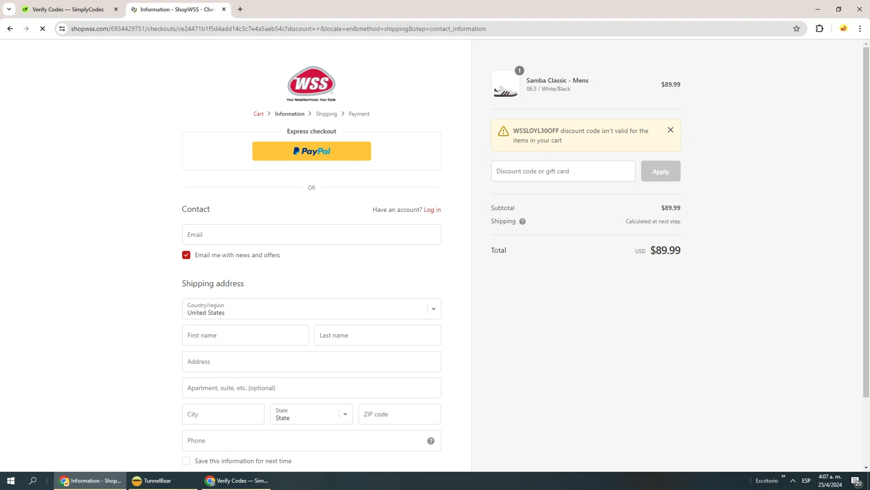The image size is (870, 490).
Task: Switch to Information - Shop... taskbar window
Action: pyautogui.click(x=90, y=481)
